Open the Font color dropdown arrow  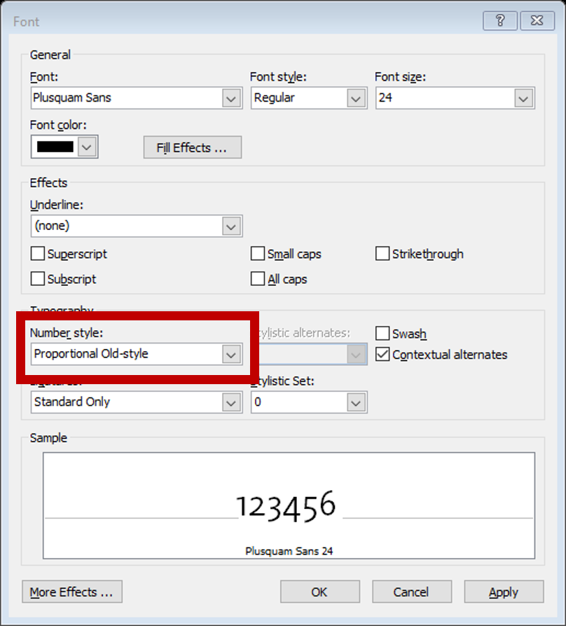pyautogui.click(x=88, y=147)
